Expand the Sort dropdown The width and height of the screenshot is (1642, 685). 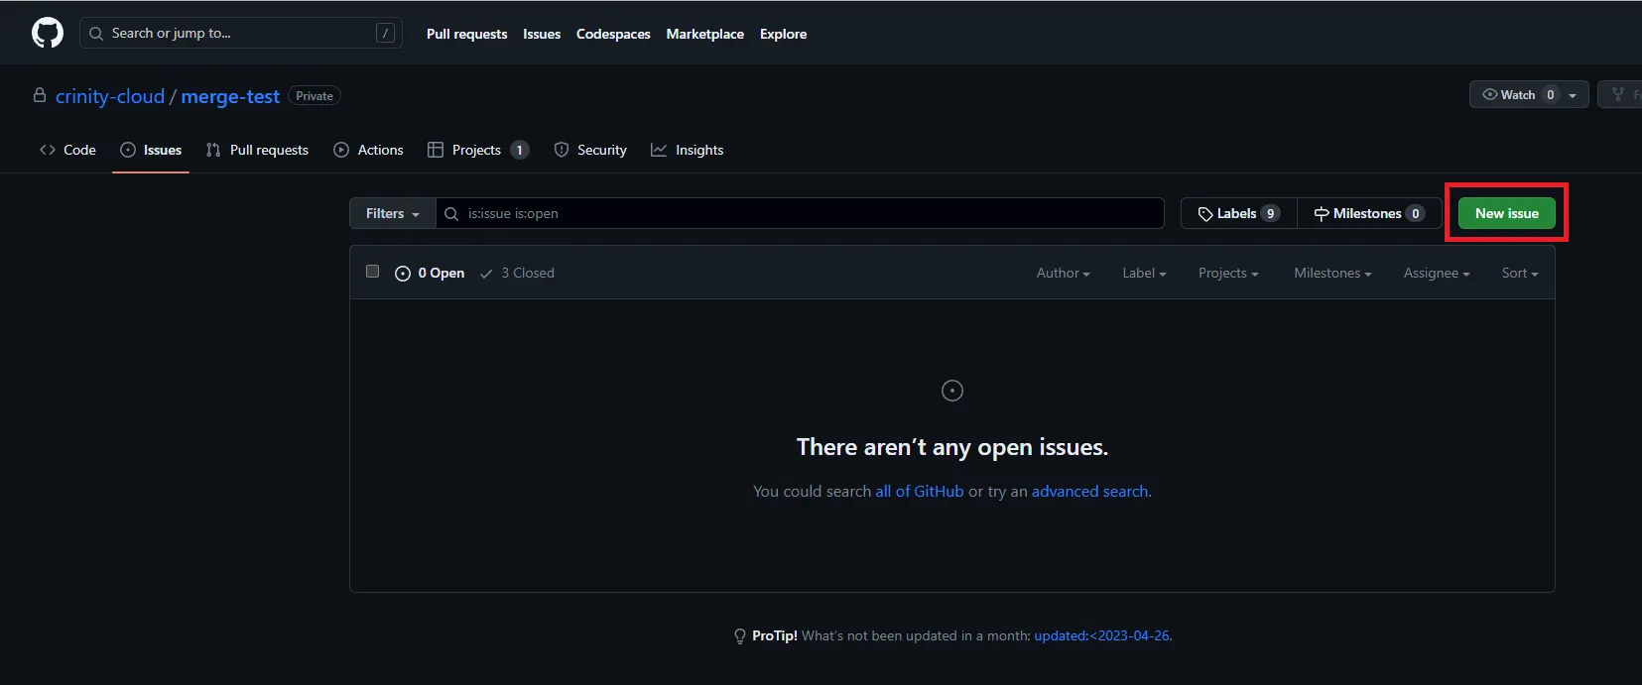click(x=1520, y=273)
